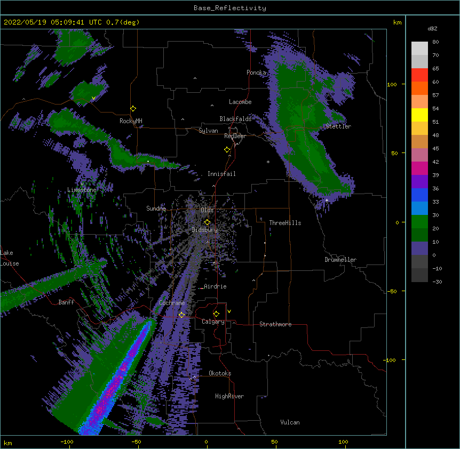
Task: Click the Strathmore label
Action: click(x=275, y=324)
